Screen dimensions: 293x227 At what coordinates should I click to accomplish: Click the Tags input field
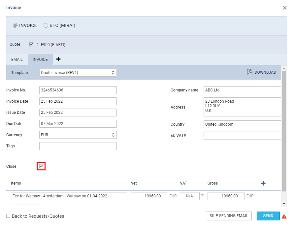point(78,146)
